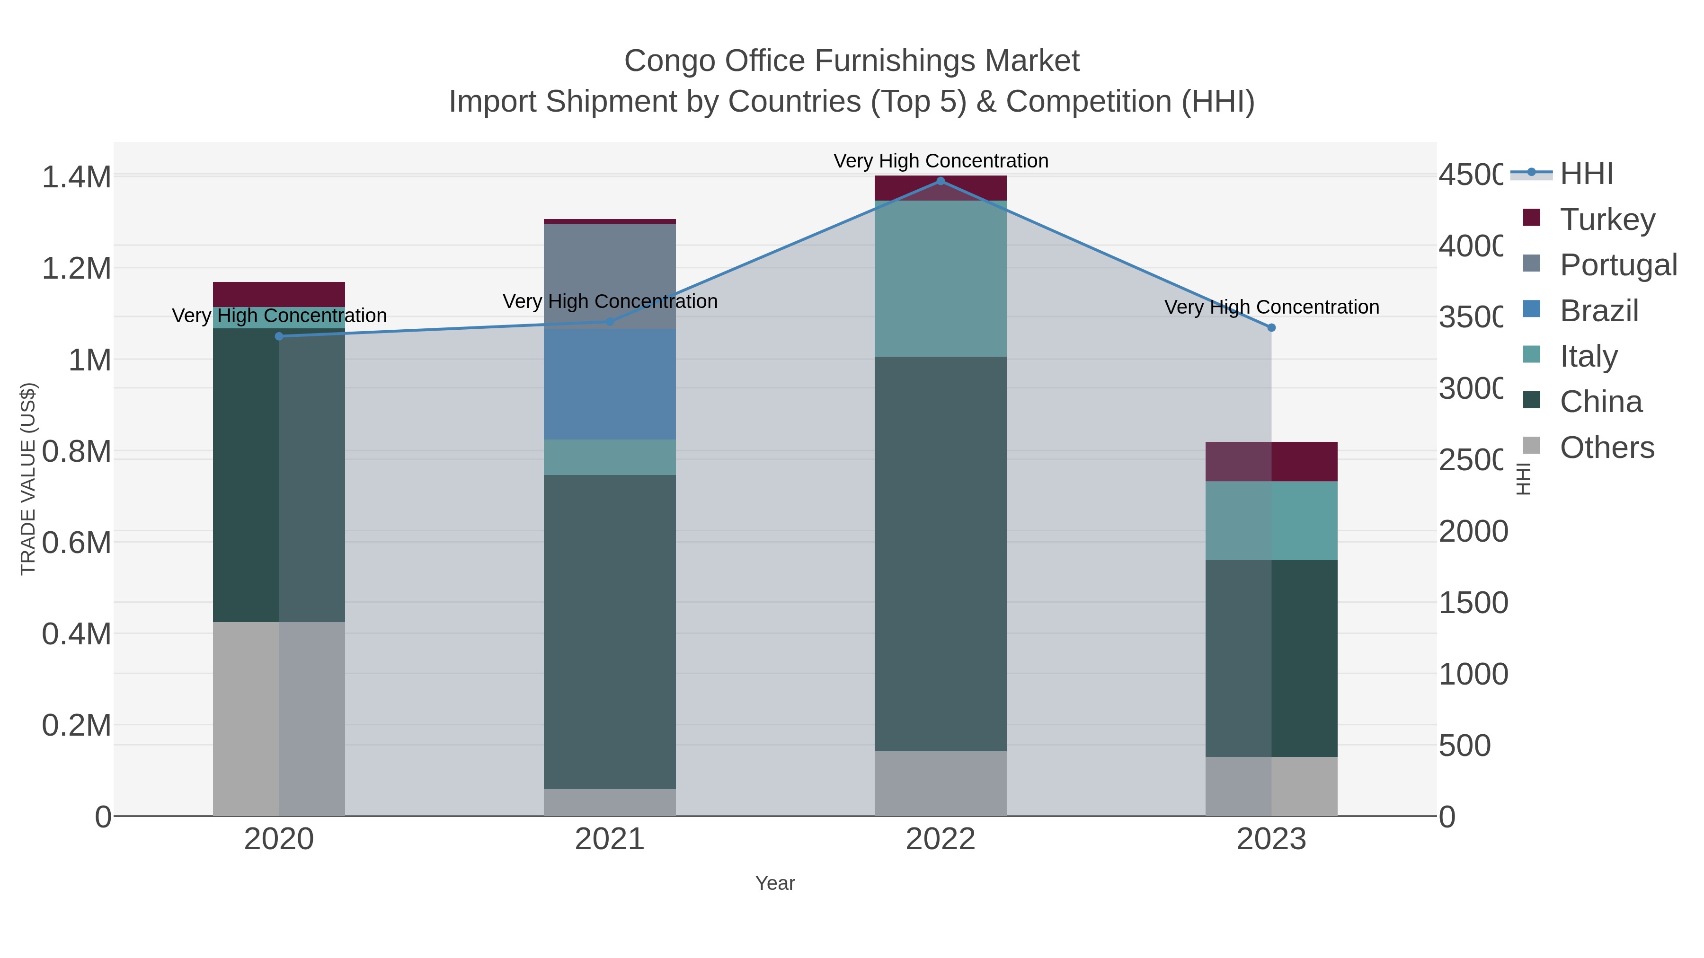Click the 2021 x-axis label
This screenshot has height=958, width=1704.
pos(610,840)
